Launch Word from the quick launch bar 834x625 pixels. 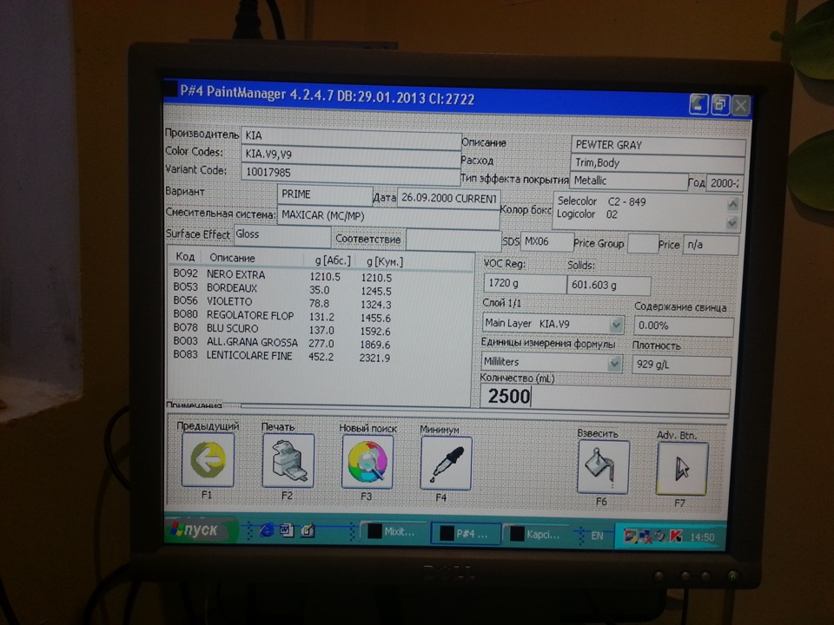[287, 530]
